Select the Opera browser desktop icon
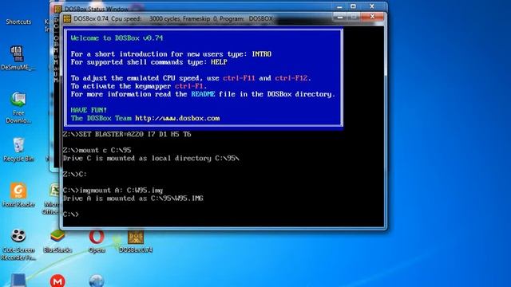Image resolution: width=511 pixels, height=287 pixels. (x=97, y=241)
